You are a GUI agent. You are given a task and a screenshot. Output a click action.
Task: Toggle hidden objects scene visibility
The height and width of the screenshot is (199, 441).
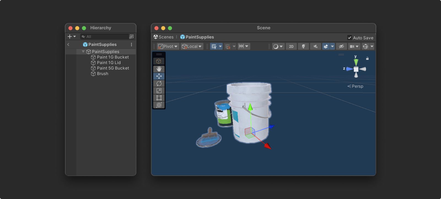[x=341, y=46]
